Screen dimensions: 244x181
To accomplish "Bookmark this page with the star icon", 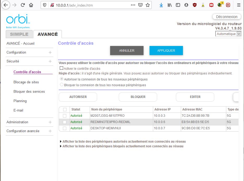I will point(148,5).
